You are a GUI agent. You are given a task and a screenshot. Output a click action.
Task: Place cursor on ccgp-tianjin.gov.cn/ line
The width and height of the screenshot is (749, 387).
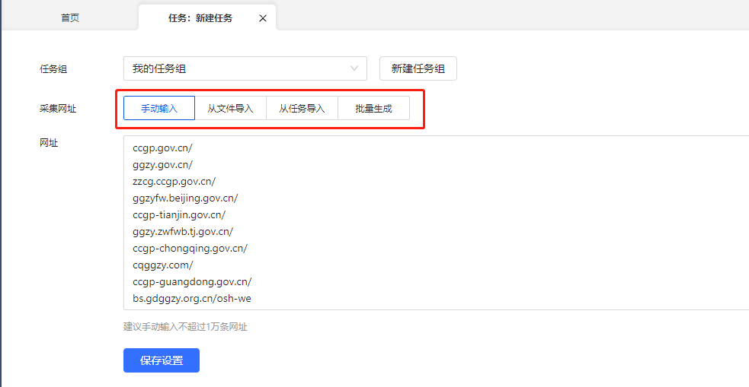(x=179, y=215)
